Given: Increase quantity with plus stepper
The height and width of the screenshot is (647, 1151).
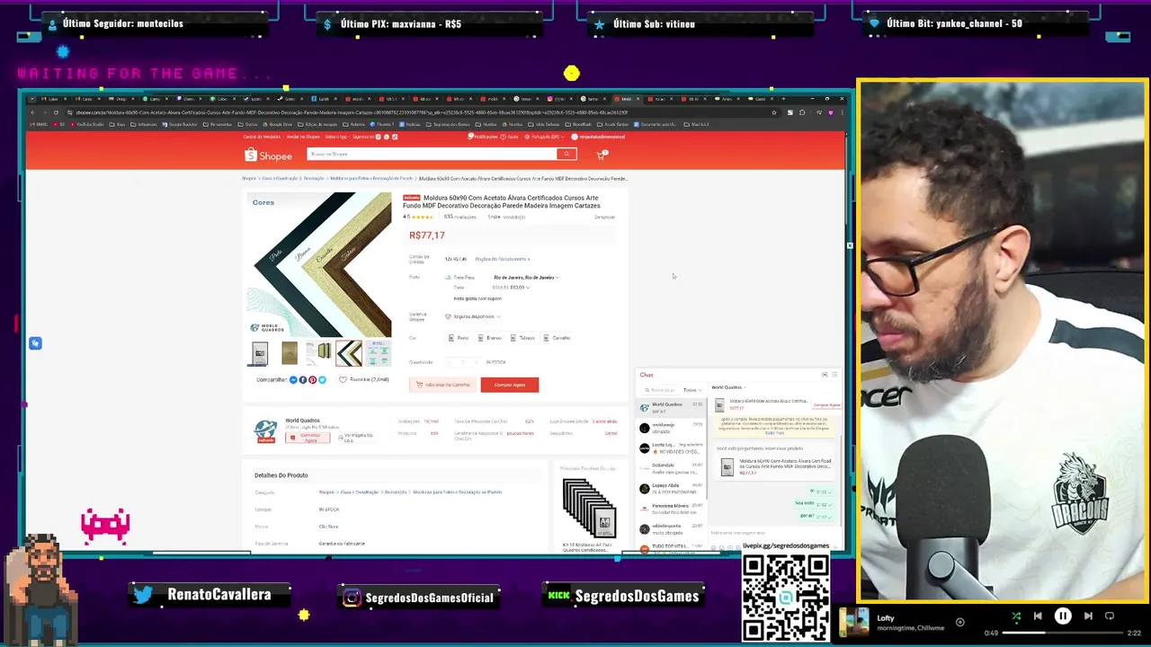Looking at the screenshot, I should click(476, 362).
